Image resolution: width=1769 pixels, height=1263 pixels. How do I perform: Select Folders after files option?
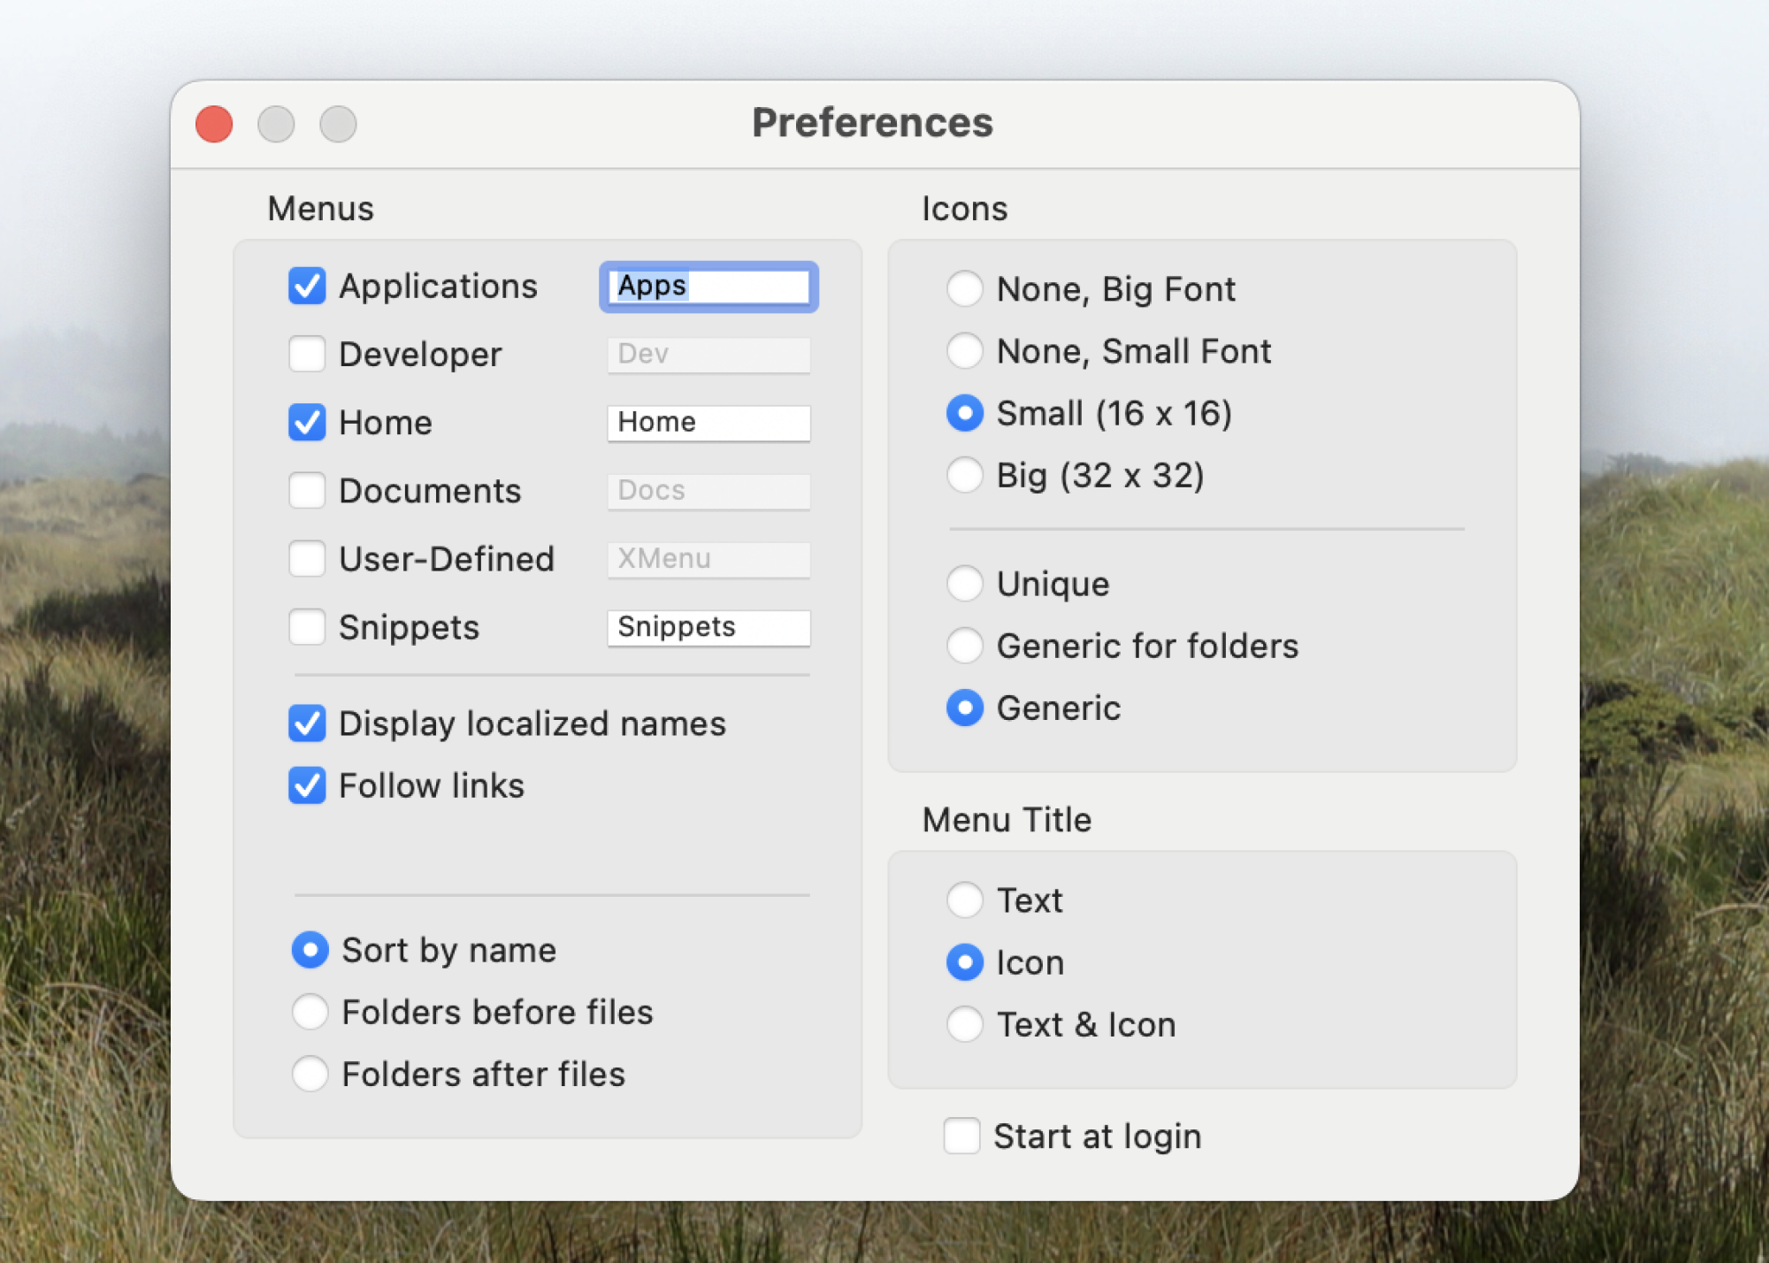click(310, 1074)
